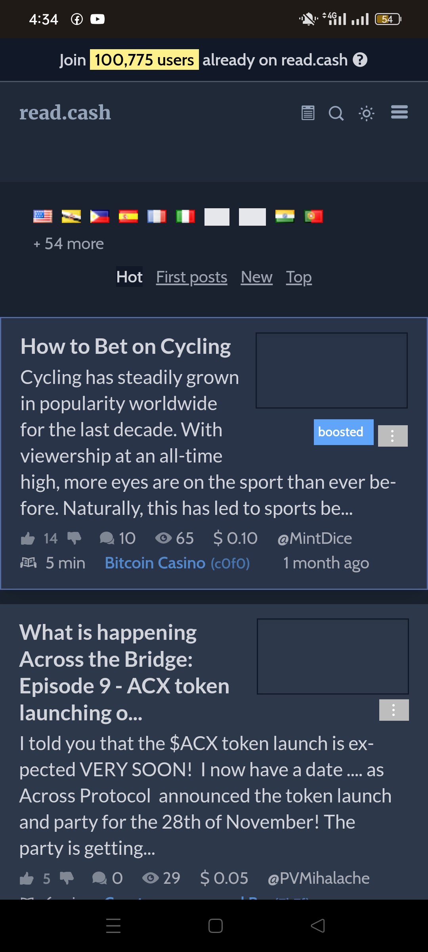
Task: Downvote the How to Bet on Cycling post
Action: [74, 539]
